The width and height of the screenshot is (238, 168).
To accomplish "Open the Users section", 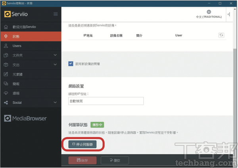I will tap(31, 46).
